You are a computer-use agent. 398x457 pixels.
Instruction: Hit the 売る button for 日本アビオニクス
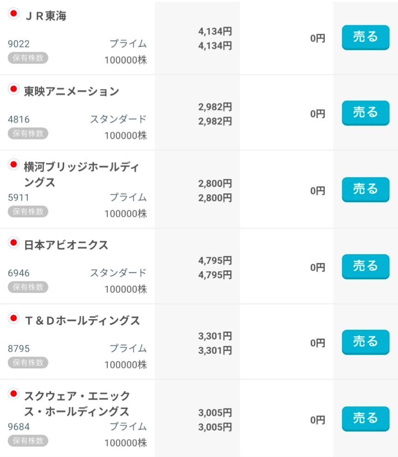[x=365, y=267]
